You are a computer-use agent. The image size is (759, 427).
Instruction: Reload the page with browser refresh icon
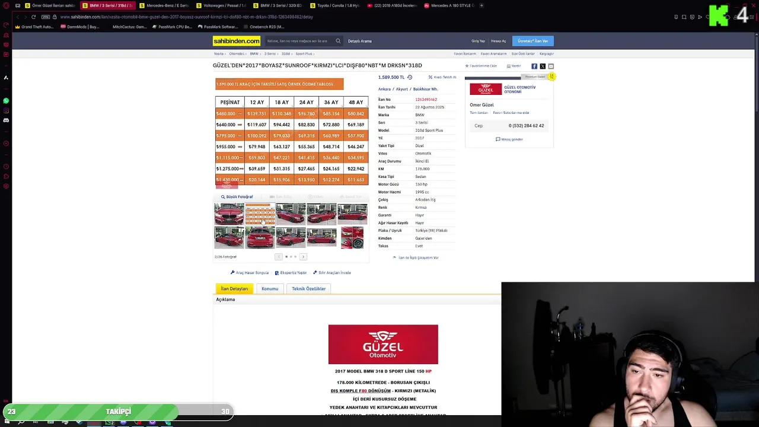coord(33,17)
